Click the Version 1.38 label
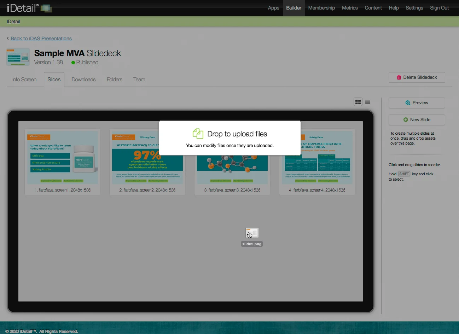The width and height of the screenshot is (459, 334). click(48, 63)
